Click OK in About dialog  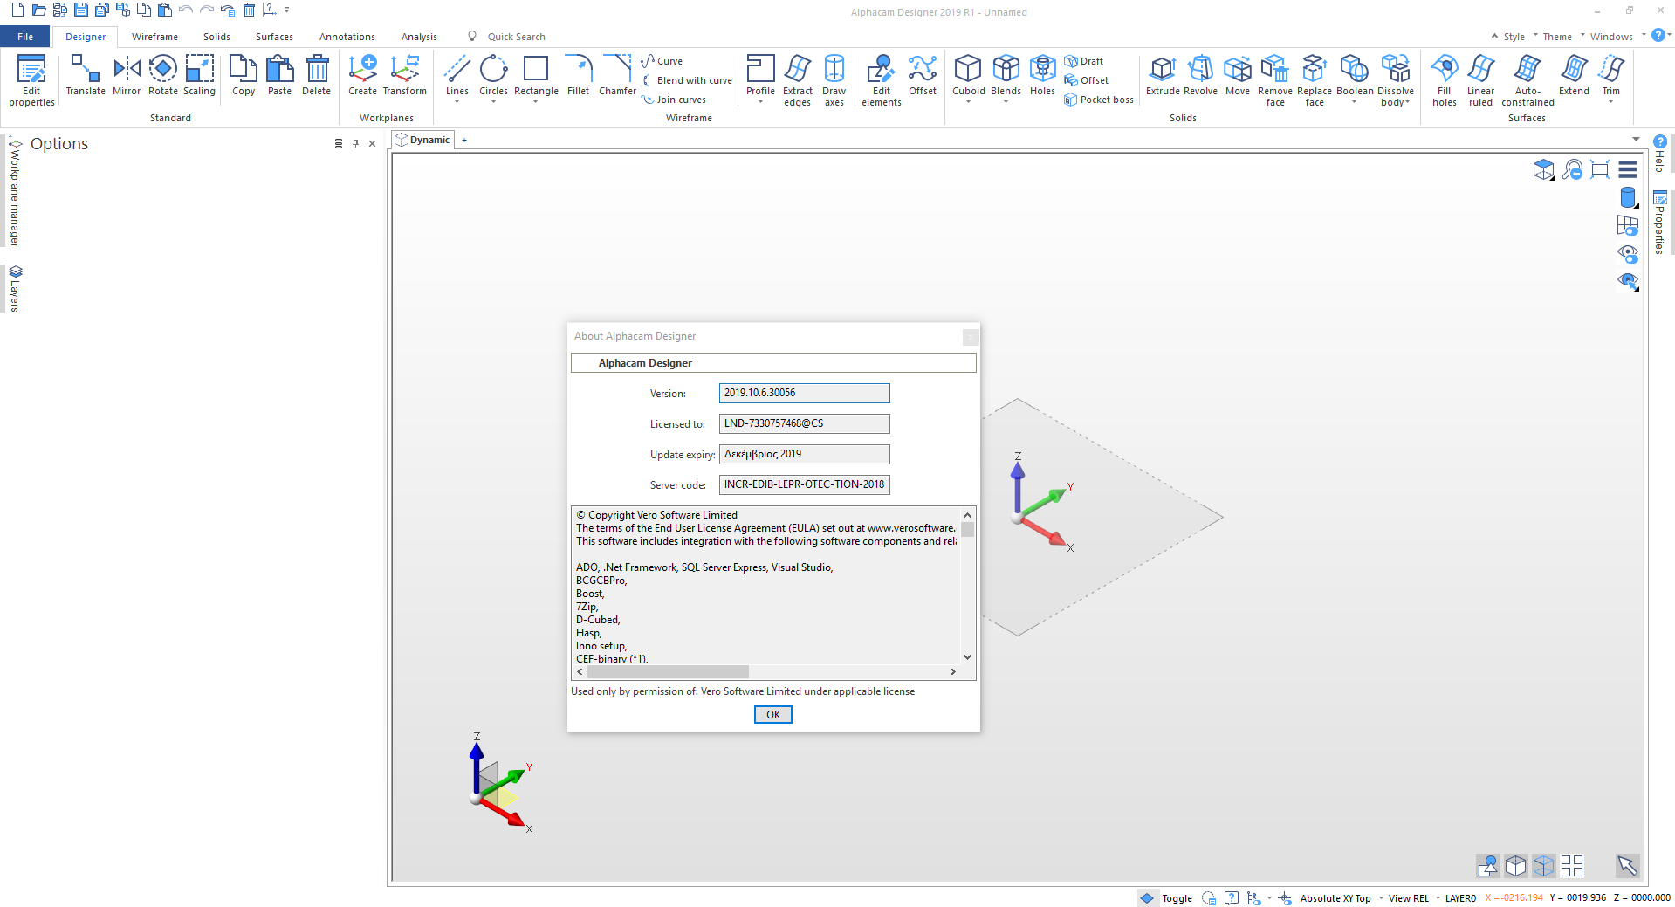tap(773, 714)
